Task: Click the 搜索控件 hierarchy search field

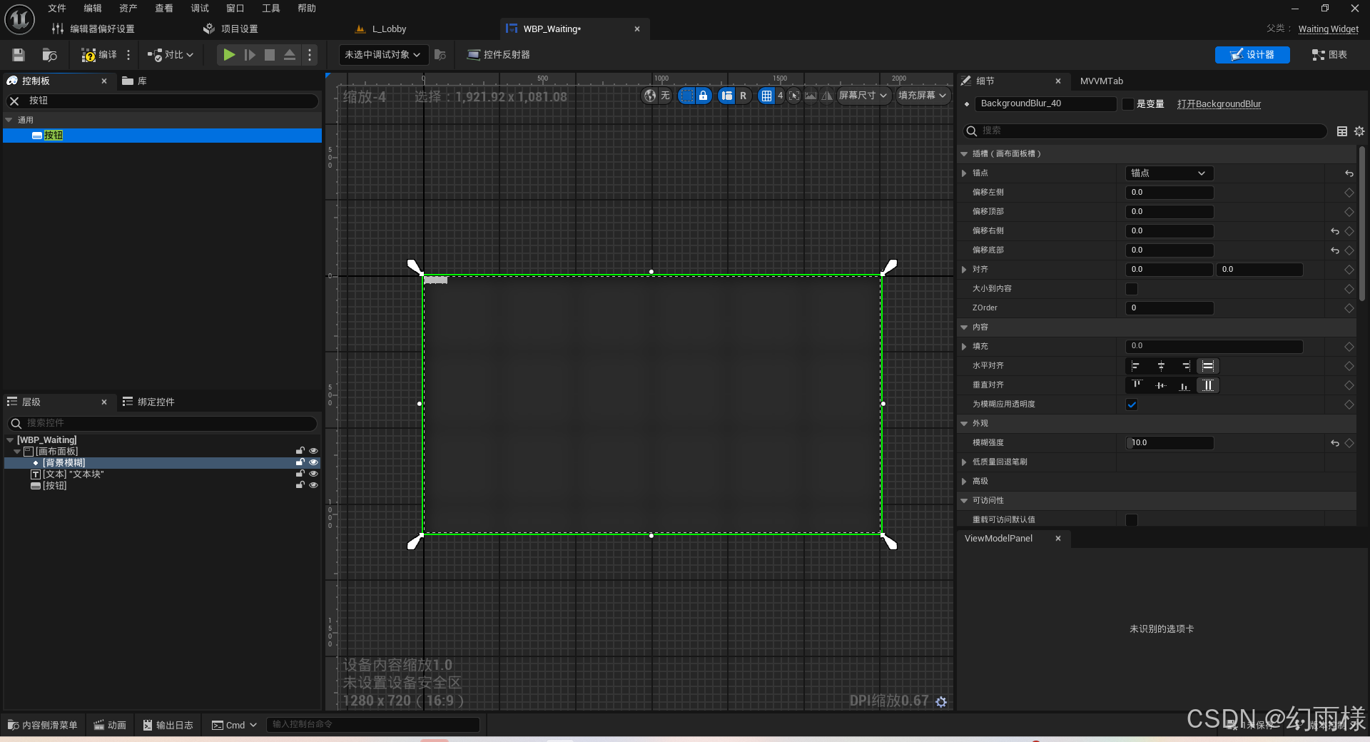Action: pos(163,423)
